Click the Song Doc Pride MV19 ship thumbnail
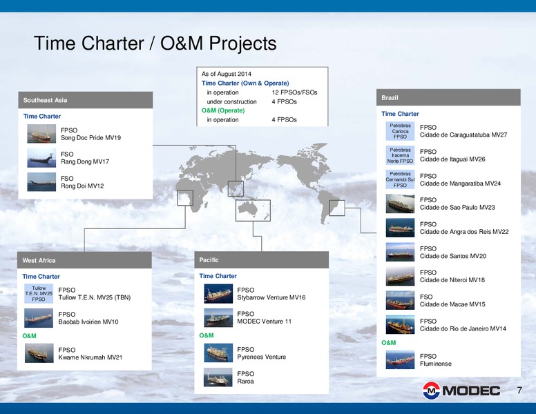 click(41, 134)
